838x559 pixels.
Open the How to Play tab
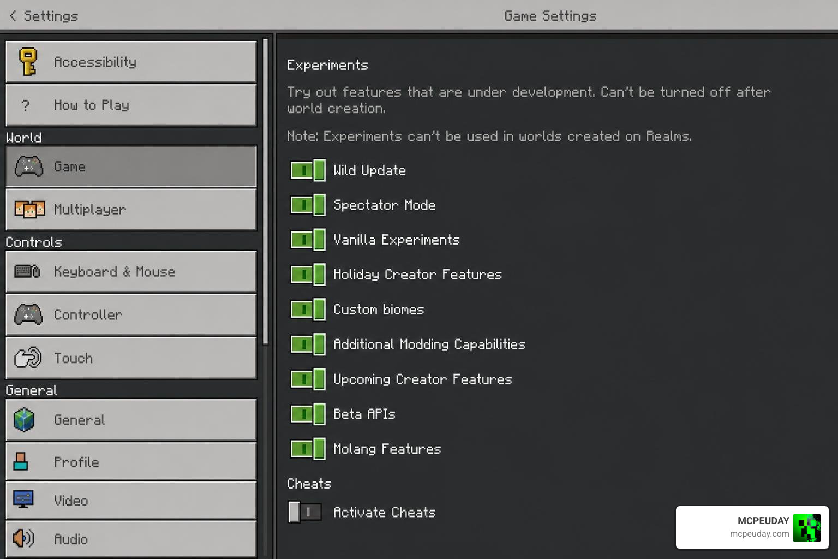[x=131, y=105]
